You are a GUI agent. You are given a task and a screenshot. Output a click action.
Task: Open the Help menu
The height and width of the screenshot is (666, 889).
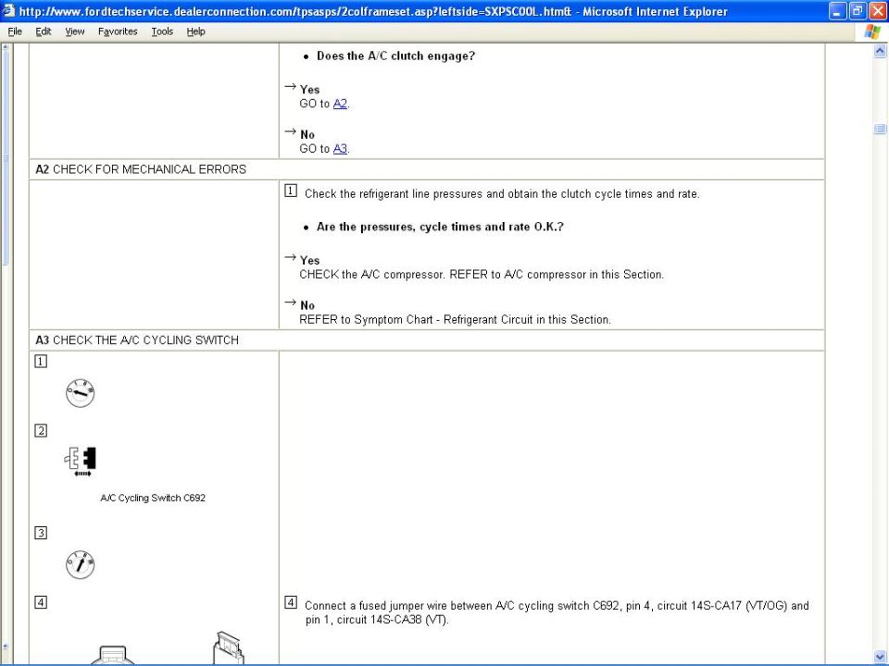[195, 31]
